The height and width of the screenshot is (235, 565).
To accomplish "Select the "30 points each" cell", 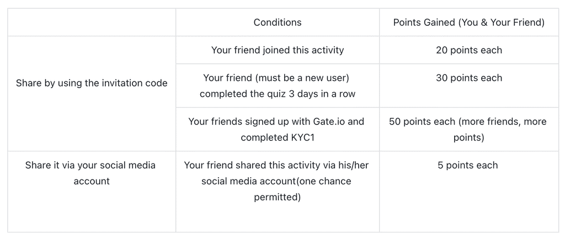I will (468, 78).
